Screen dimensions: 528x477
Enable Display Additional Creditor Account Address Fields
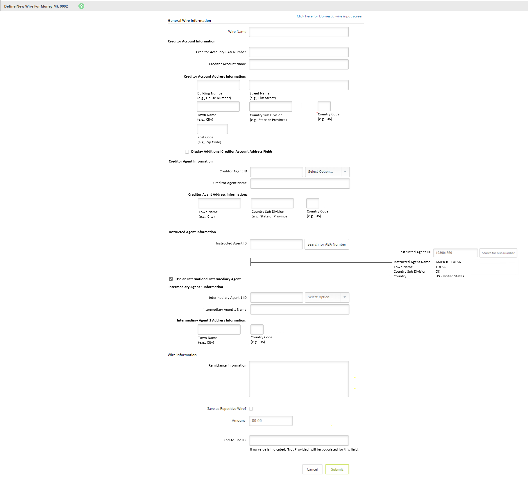tap(187, 151)
